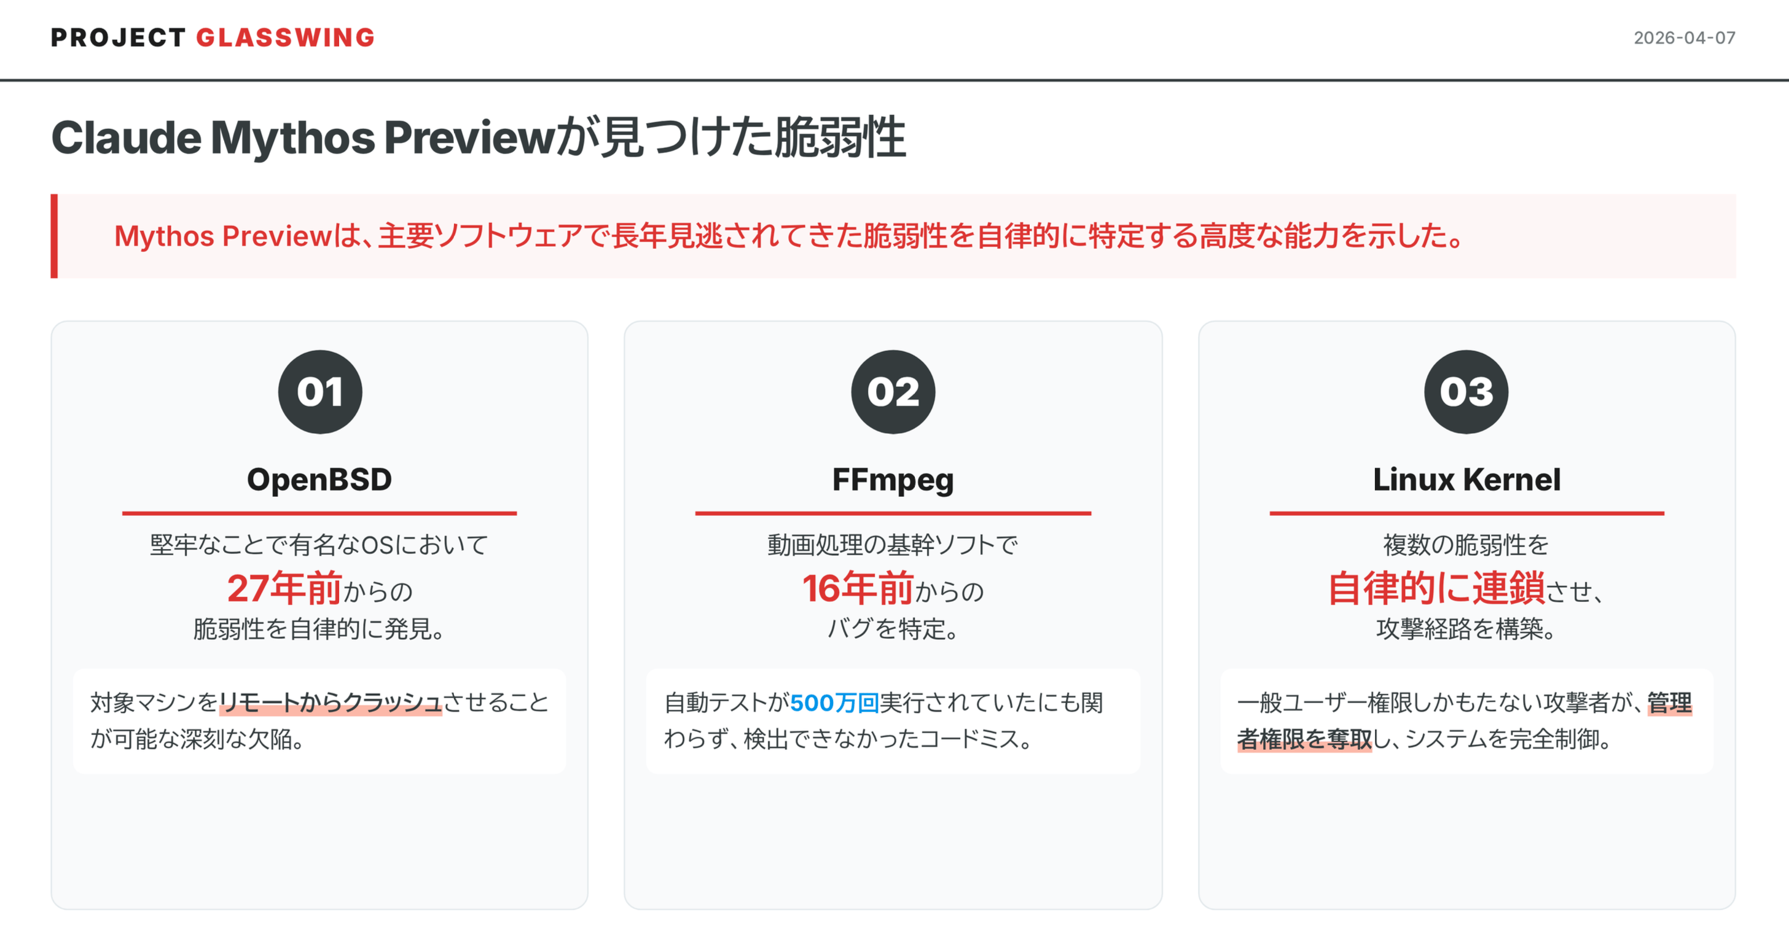
Task: Click the red 27年前 highlighted text
Action: tap(284, 588)
